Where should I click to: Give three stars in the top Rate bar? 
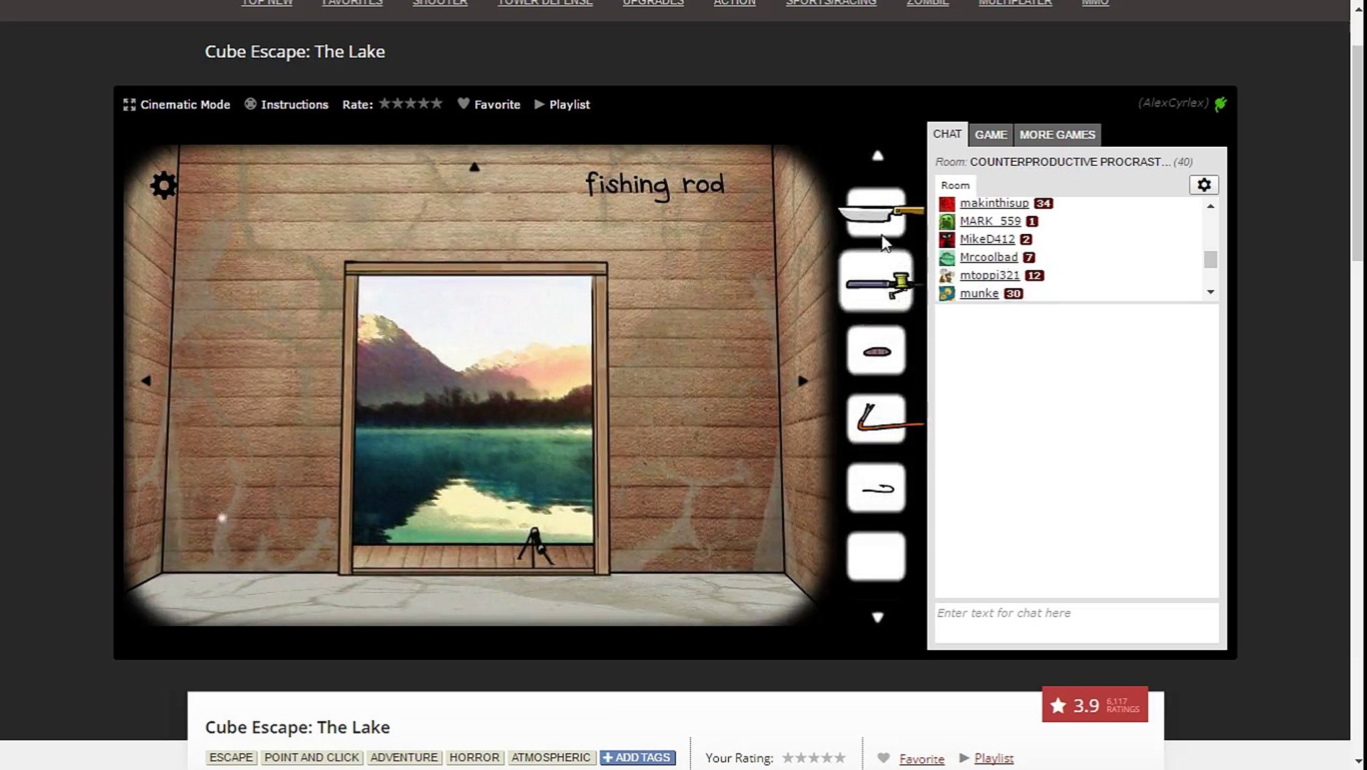point(411,103)
